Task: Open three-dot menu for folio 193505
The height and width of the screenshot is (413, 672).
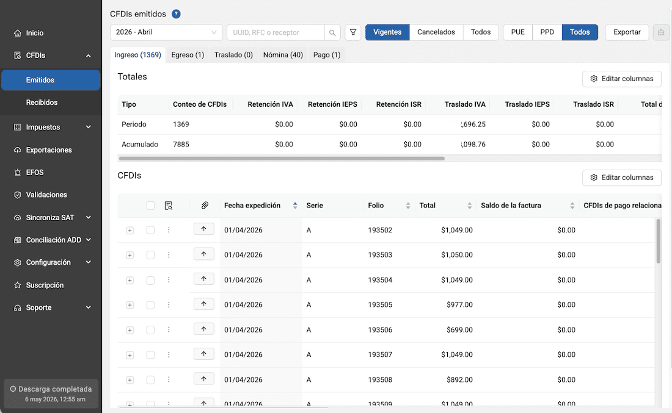Action: [x=169, y=305]
